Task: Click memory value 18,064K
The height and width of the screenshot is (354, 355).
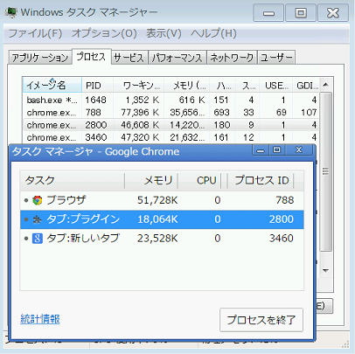Action: 157,219
